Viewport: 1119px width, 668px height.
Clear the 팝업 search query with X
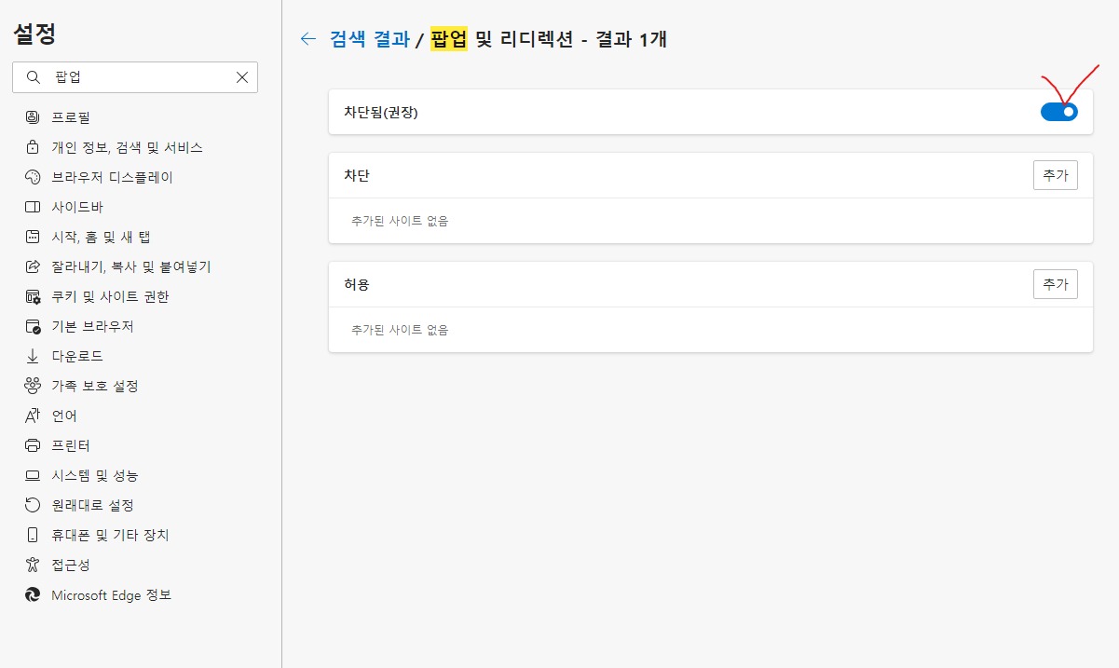pyautogui.click(x=241, y=77)
